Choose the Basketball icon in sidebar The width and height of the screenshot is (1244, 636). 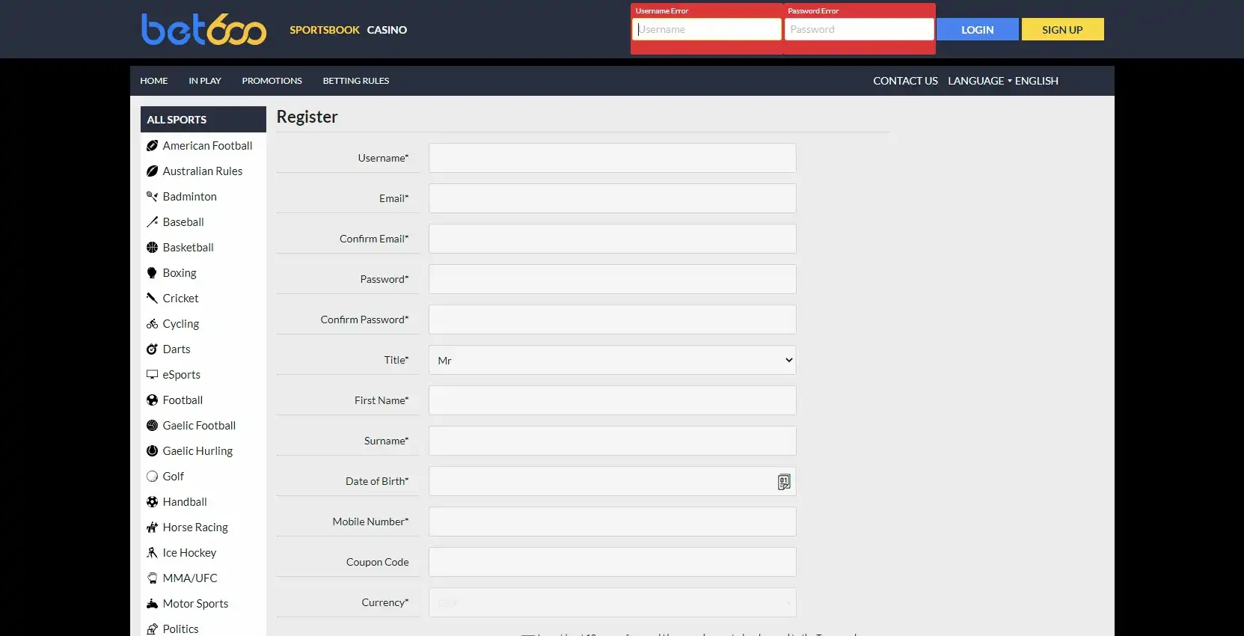[x=152, y=248]
